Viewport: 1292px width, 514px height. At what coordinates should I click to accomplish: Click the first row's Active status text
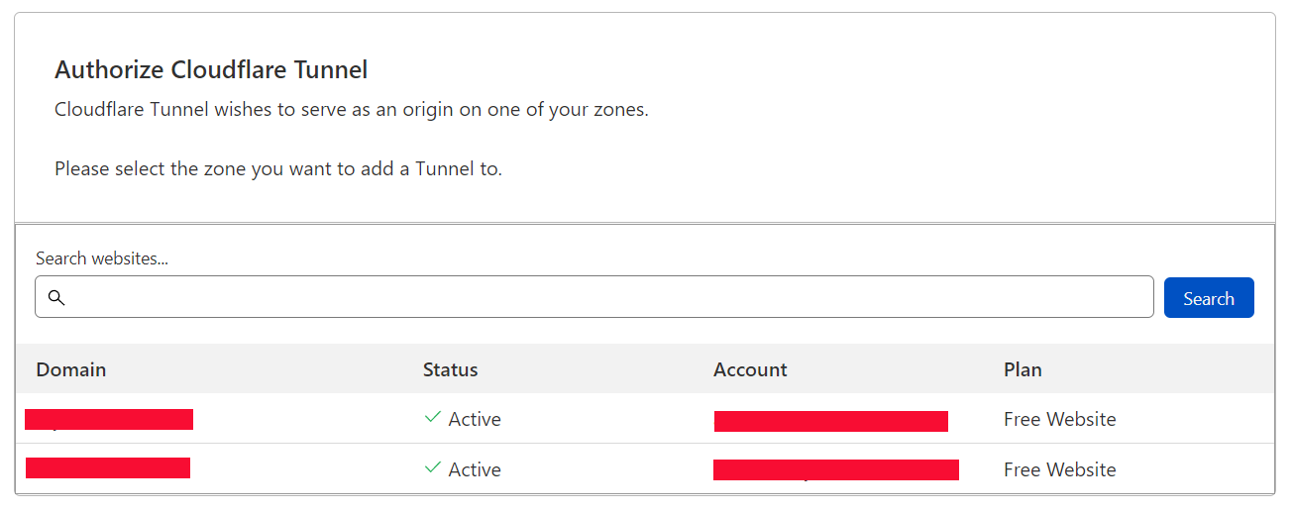pyautogui.click(x=475, y=419)
